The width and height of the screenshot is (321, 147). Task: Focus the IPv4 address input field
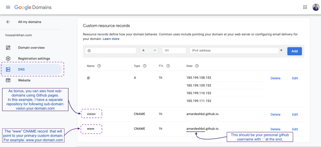[234, 51]
